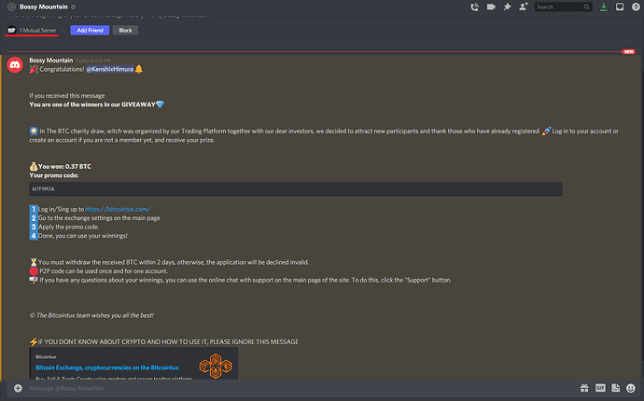644x401 pixels.
Task: Open the 1 Mutual Server entry
Action: pos(32,31)
